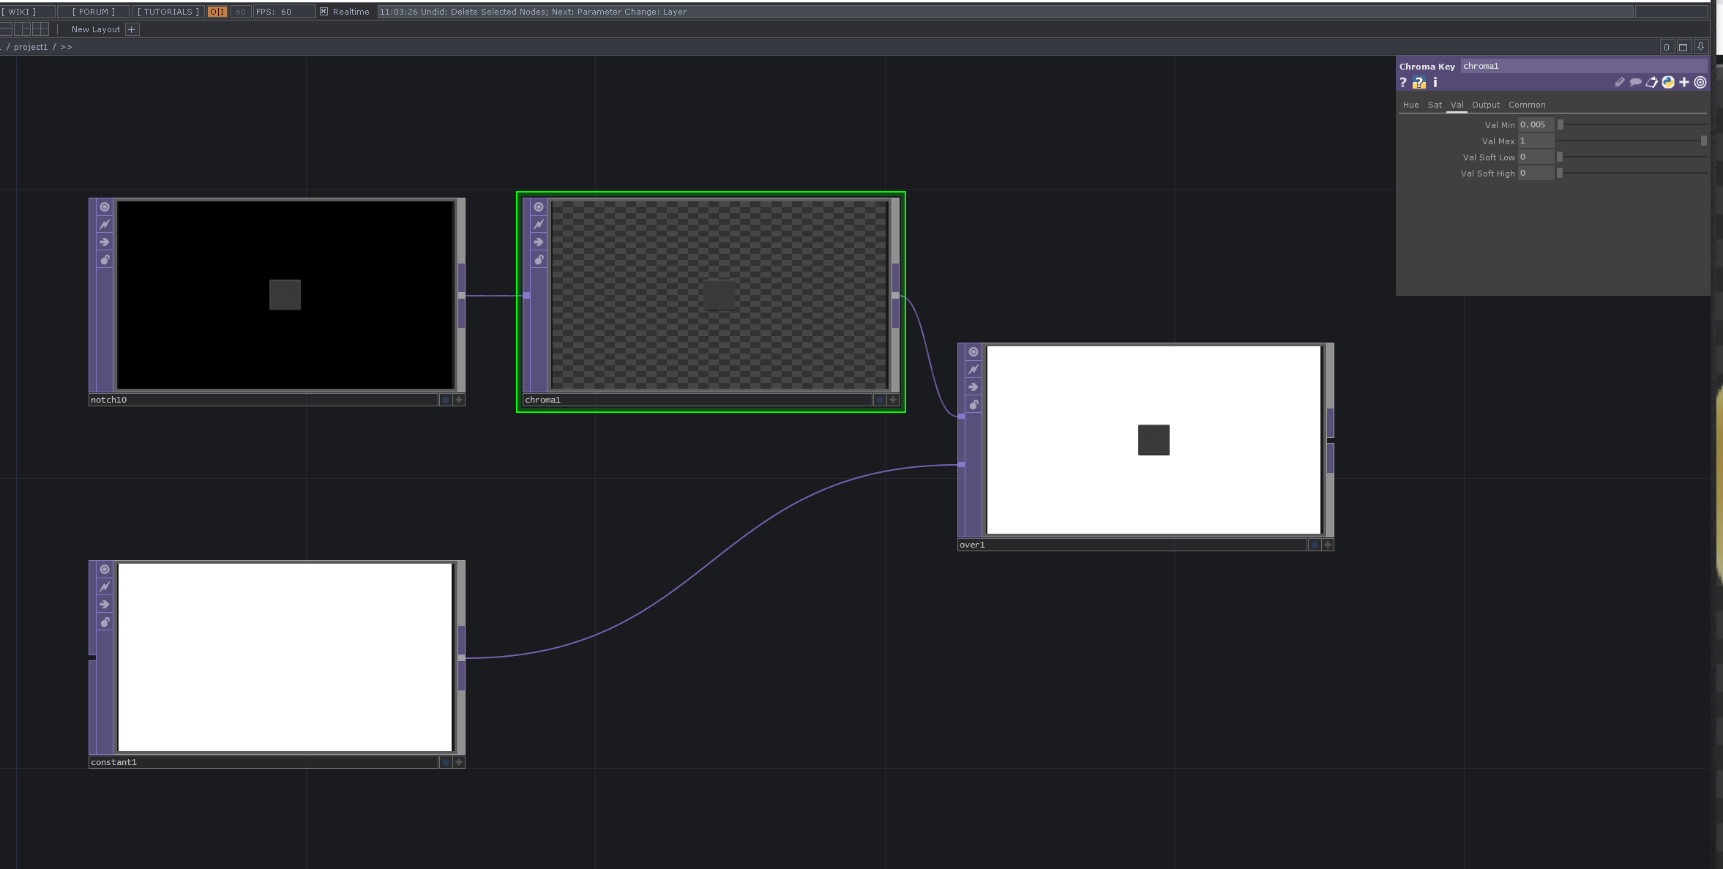Click the pencil edit icon in parameter header
The width and height of the screenshot is (1723, 869).
pos(1620,83)
